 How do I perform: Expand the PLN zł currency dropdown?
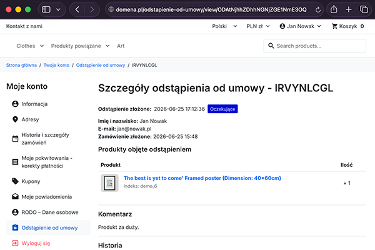coord(258,26)
